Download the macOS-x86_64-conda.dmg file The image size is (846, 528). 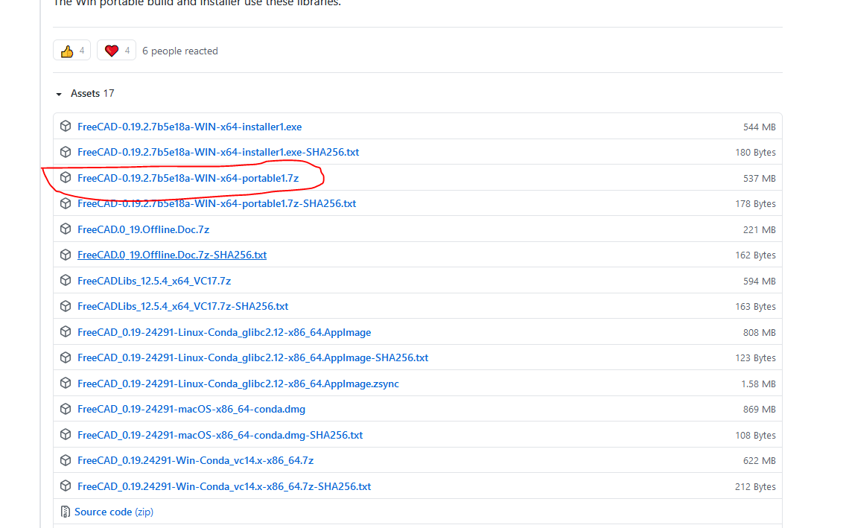pos(191,409)
